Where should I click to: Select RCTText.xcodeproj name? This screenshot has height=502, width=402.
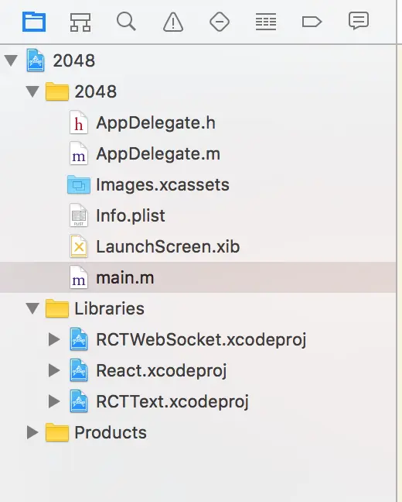172,402
